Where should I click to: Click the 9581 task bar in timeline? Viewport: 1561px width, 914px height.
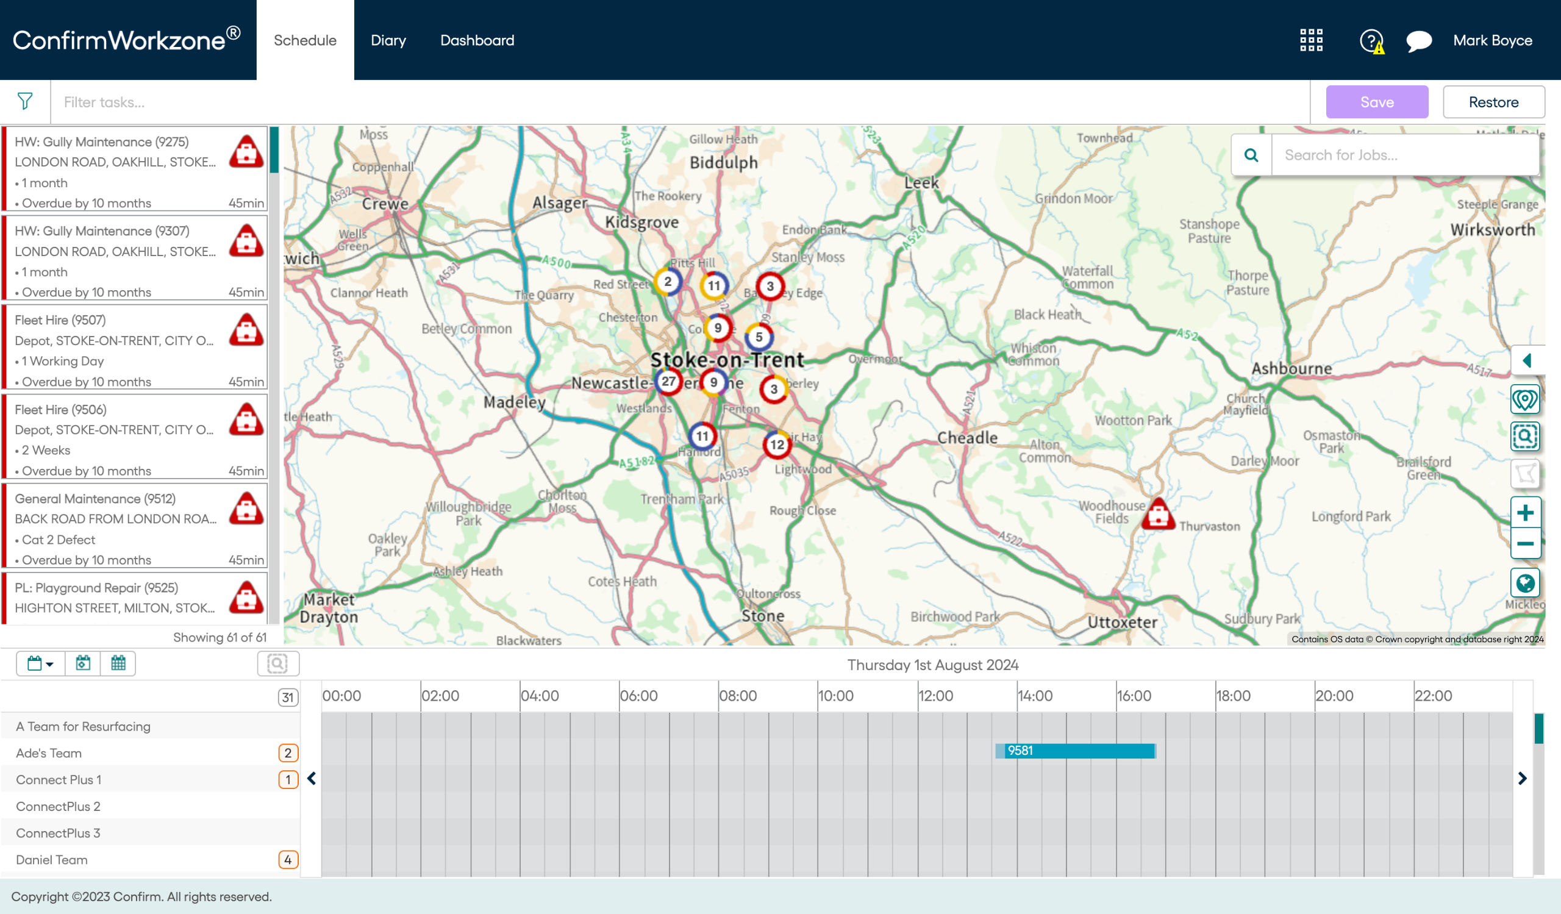[1078, 751]
